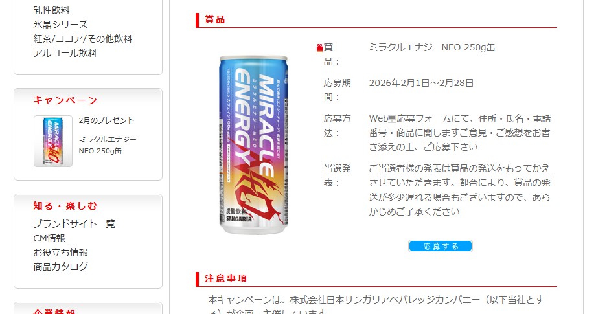The height and width of the screenshot is (314, 596).
Task: Open 商品カタログ link
Action: tap(60, 267)
